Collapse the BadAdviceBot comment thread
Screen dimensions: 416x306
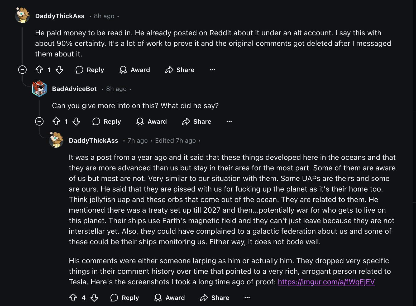click(39, 121)
